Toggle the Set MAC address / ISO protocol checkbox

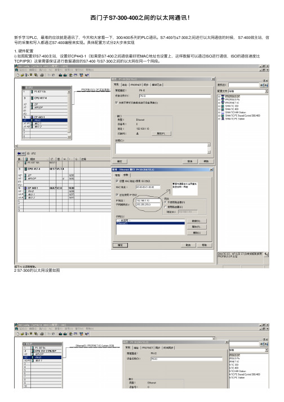[x=117, y=181]
